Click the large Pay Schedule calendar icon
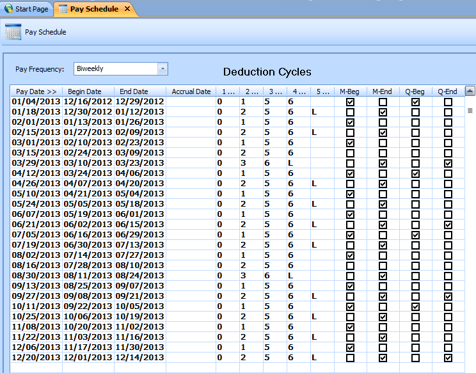Screen dimensions: 476x373 pyautogui.click(x=13, y=32)
